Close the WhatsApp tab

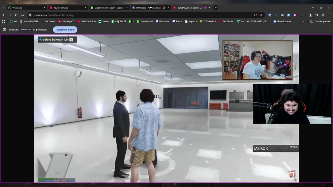click(44, 8)
